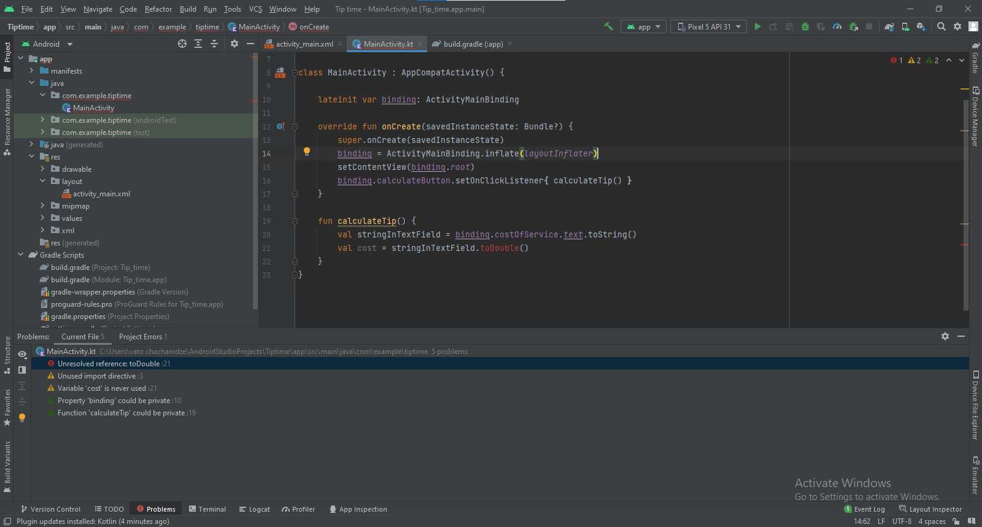982x527 pixels.
Task: Click Show Quick Fixes lightbulb in Problems panel
Action: pyautogui.click(x=22, y=418)
